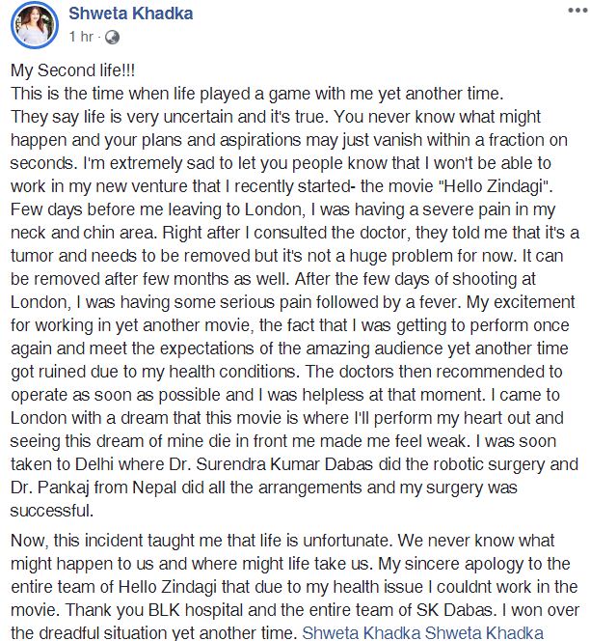Click the globe public audience icon

click(112, 38)
